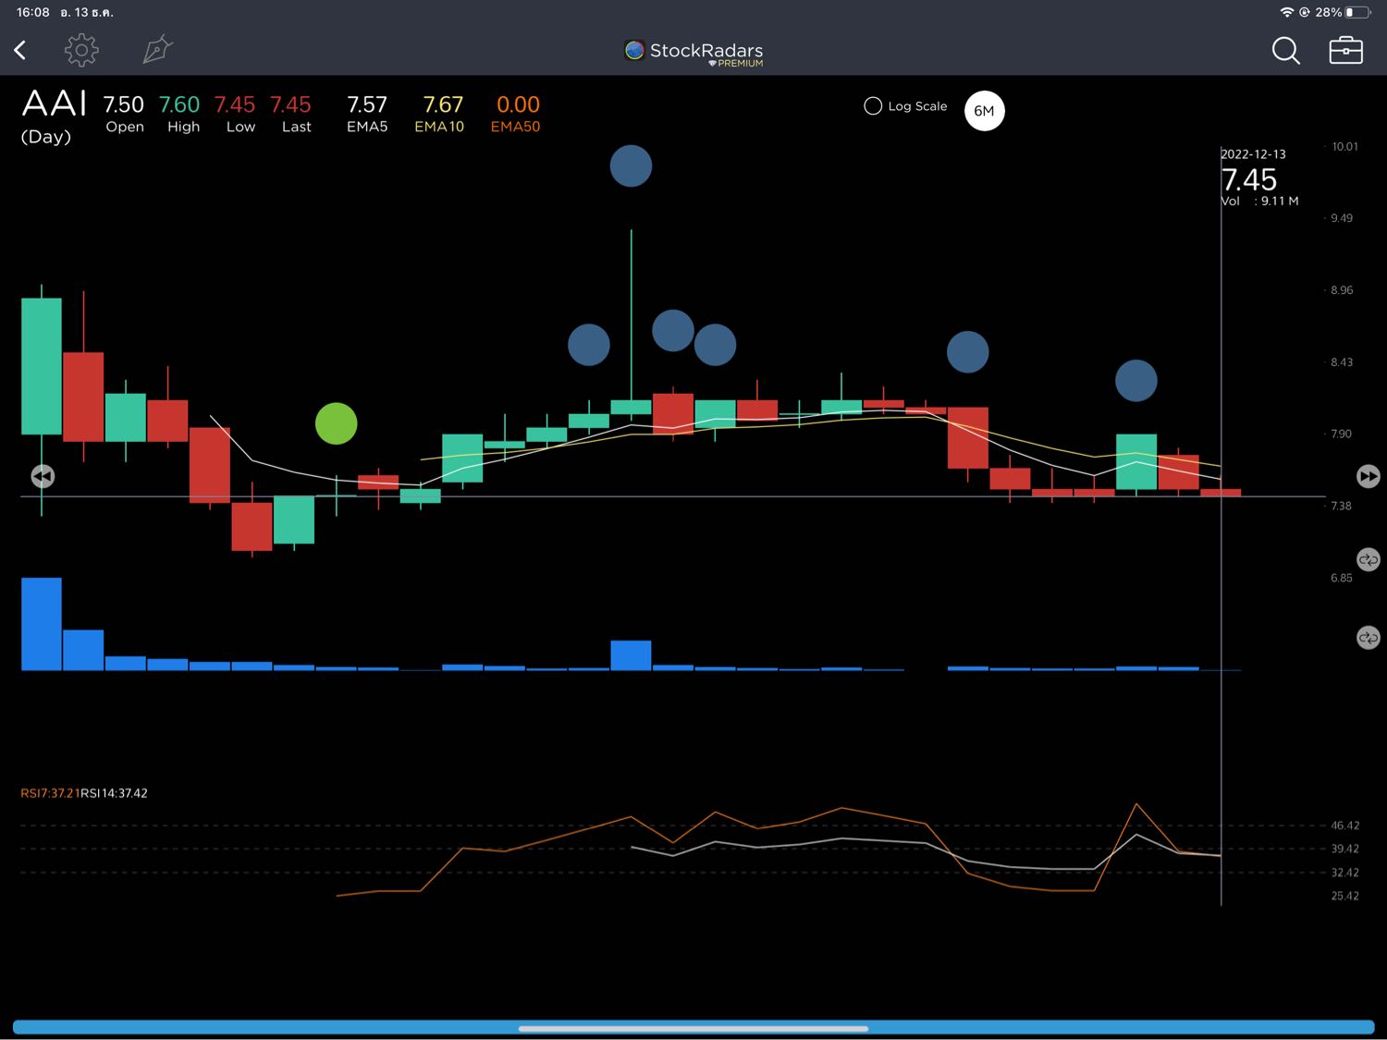Select the pen drawing tool icon
This screenshot has height=1040, width=1387.
(158, 49)
